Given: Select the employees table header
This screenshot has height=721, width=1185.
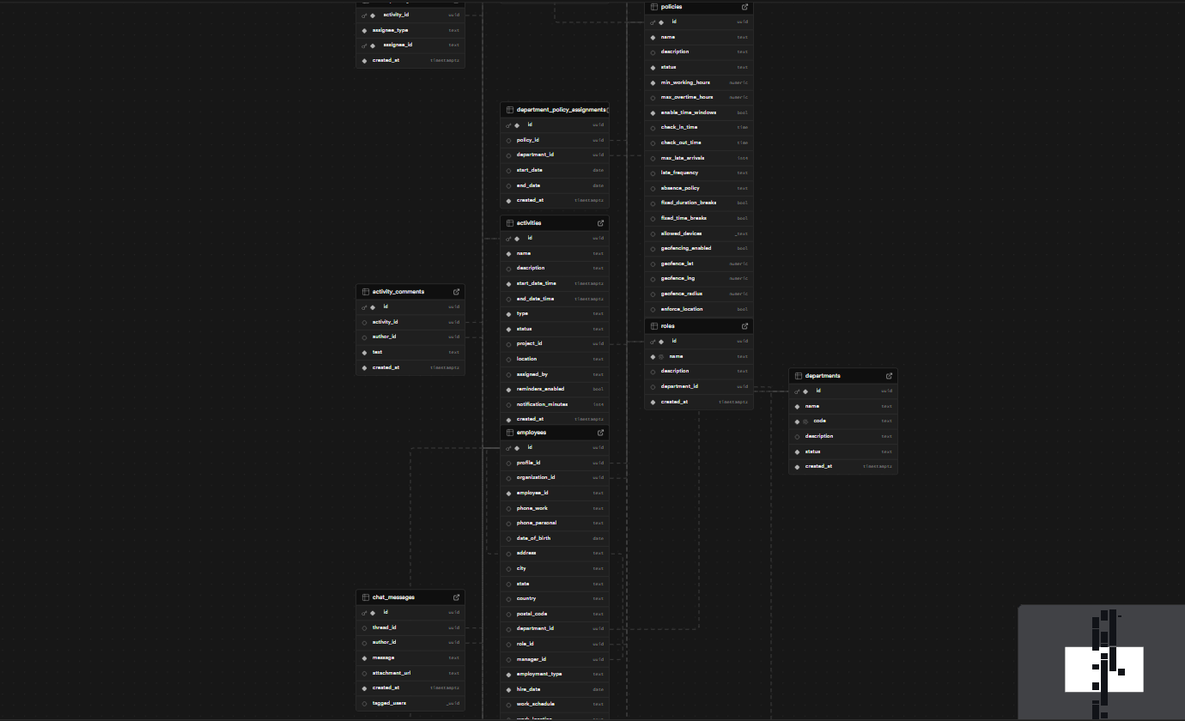Looking at the screenshot, I should [555, 433].
